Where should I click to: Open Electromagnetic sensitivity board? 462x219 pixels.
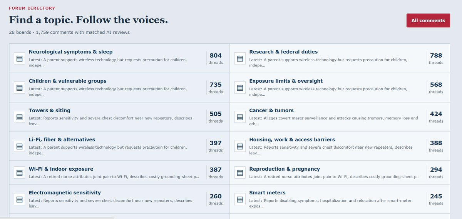(65, 192)
